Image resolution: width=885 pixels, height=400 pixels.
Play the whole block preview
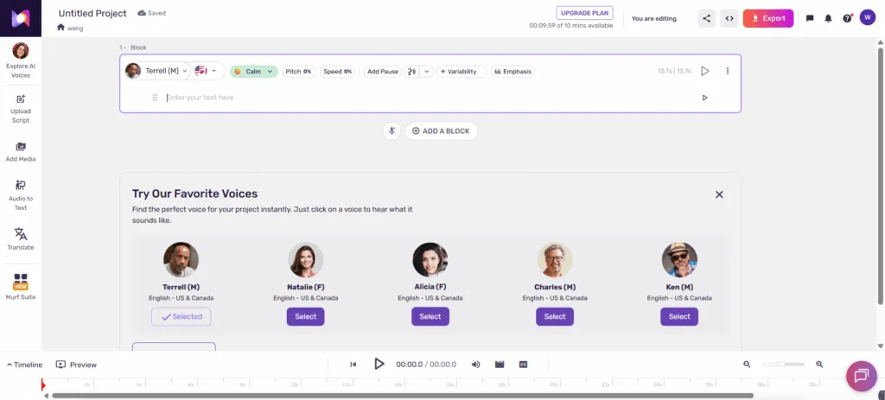point(705,71)
